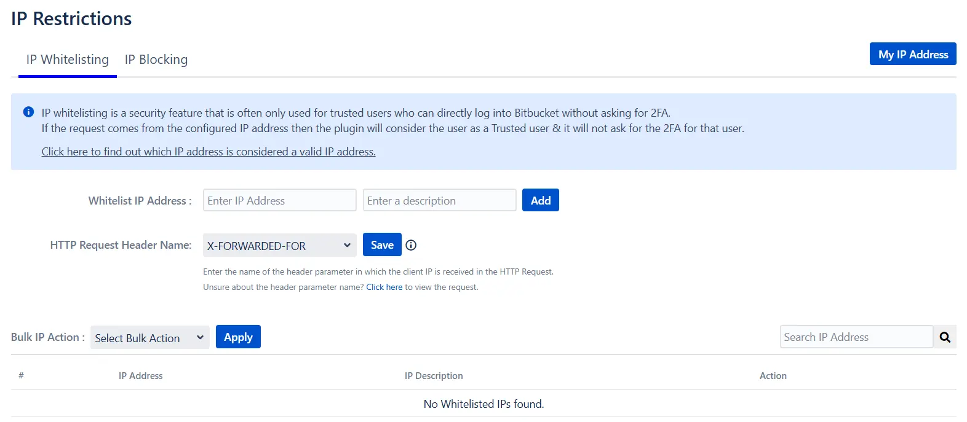Screen dimensions: 967x422
Task: Click the blue info icon in the notice banner
Action: 27,111
